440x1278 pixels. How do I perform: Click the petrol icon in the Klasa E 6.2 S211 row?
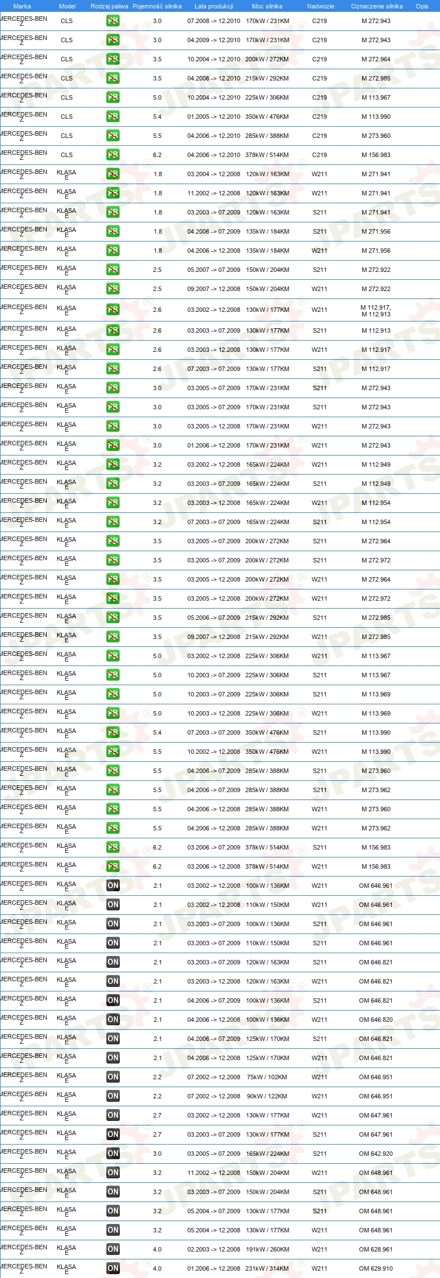point(113,847)
